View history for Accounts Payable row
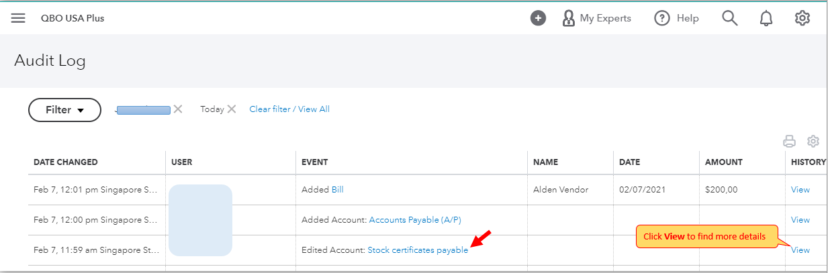 [800, 220]
